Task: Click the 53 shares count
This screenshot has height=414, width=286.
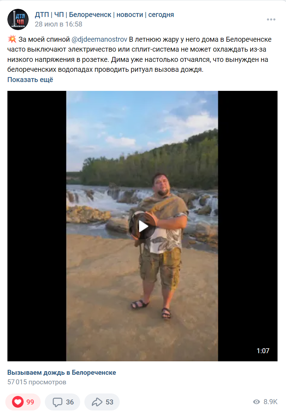Action: pyautogui.click(x=109, y=402)
